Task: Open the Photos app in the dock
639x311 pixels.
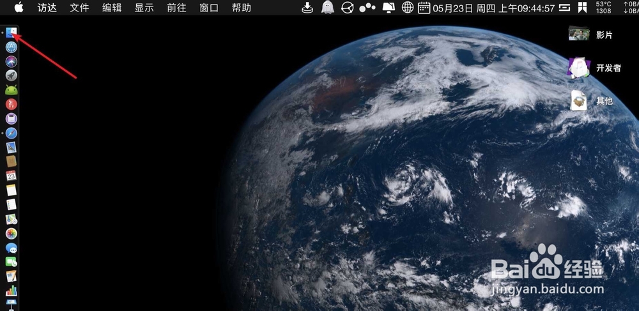Action: tap(12, 233)
